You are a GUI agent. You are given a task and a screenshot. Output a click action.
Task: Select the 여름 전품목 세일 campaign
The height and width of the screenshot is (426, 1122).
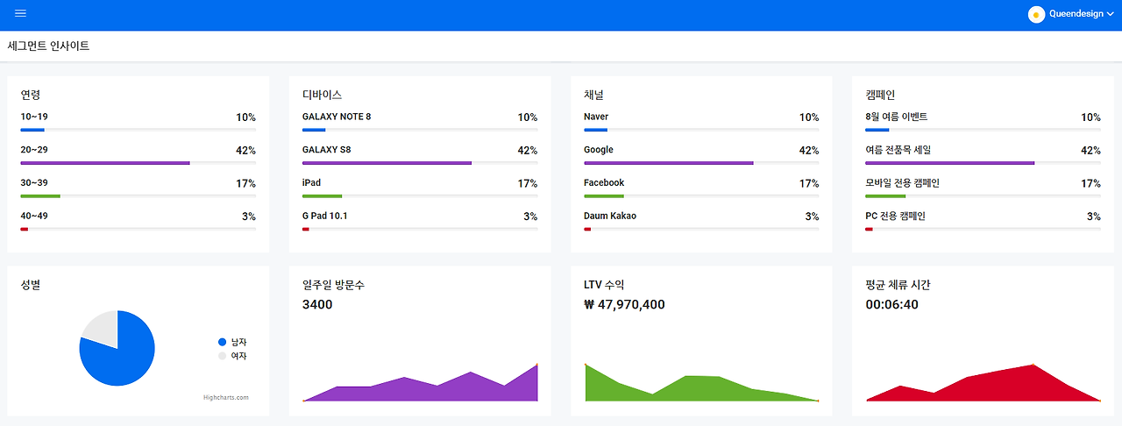pyautogui.click(x=898, y=150)
